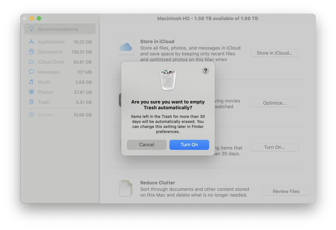Click the Review Files button
The width and height of the screenshot is (336, 230).
286,191
